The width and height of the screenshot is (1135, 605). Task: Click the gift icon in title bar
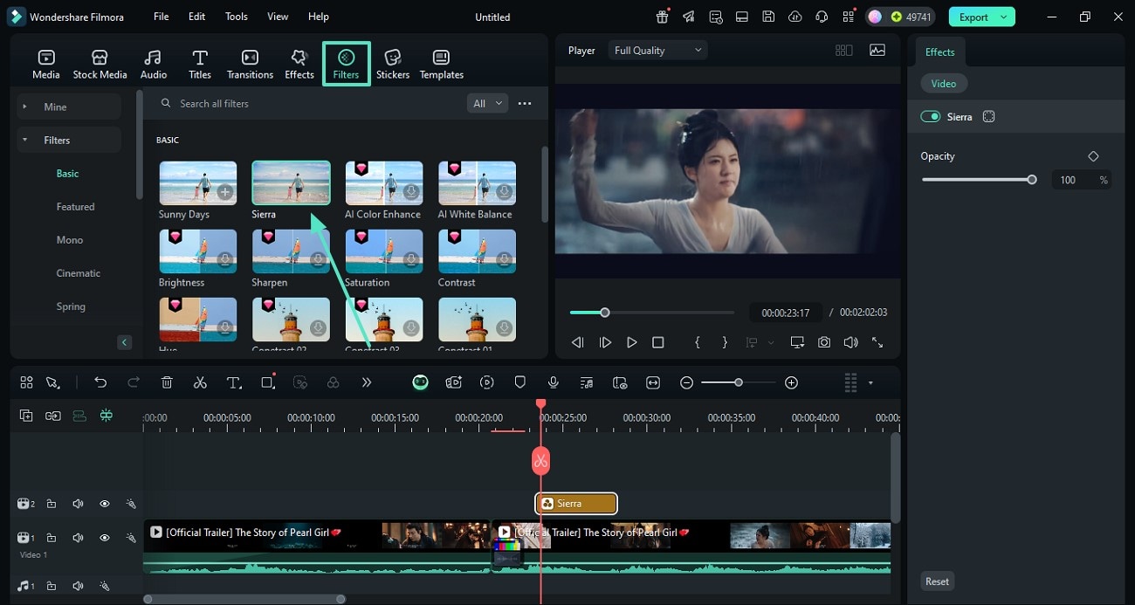[x=663, y=17]
